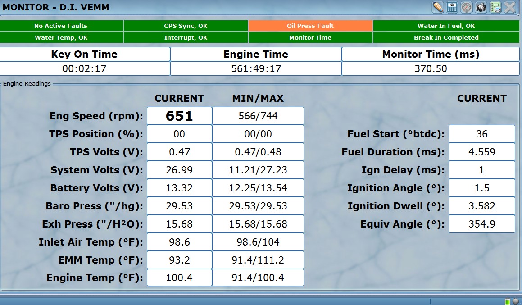Close the Monitor window with the X button
Image resolution: width=522 pixels, height=305 pixels.
tap(510, 7)
